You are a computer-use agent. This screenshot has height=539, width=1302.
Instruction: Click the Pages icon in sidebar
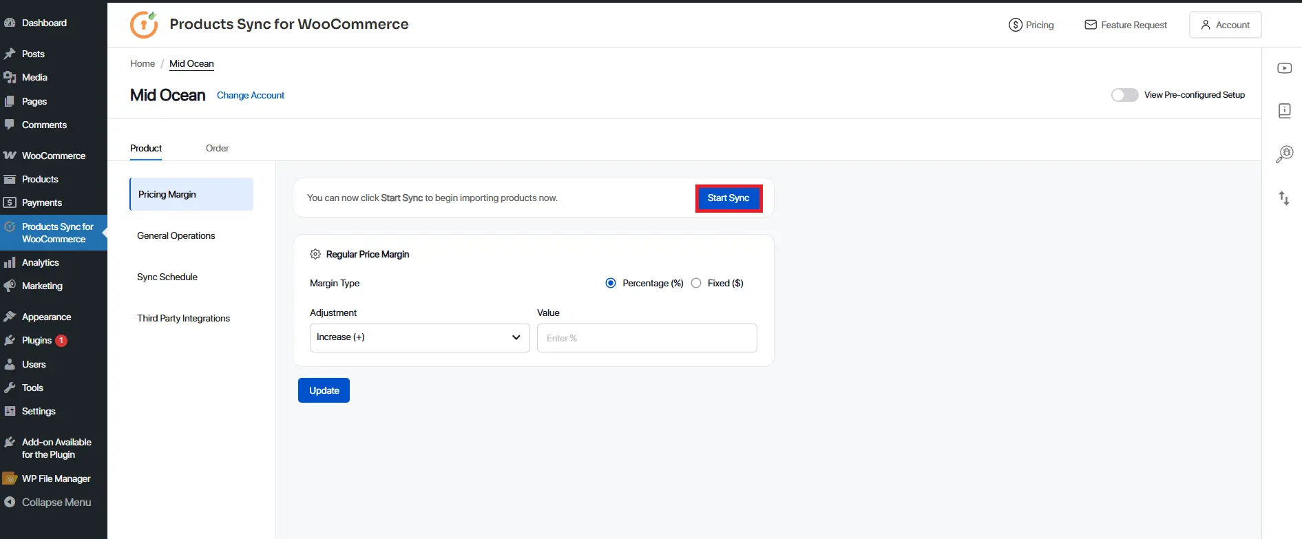point(10,101)
